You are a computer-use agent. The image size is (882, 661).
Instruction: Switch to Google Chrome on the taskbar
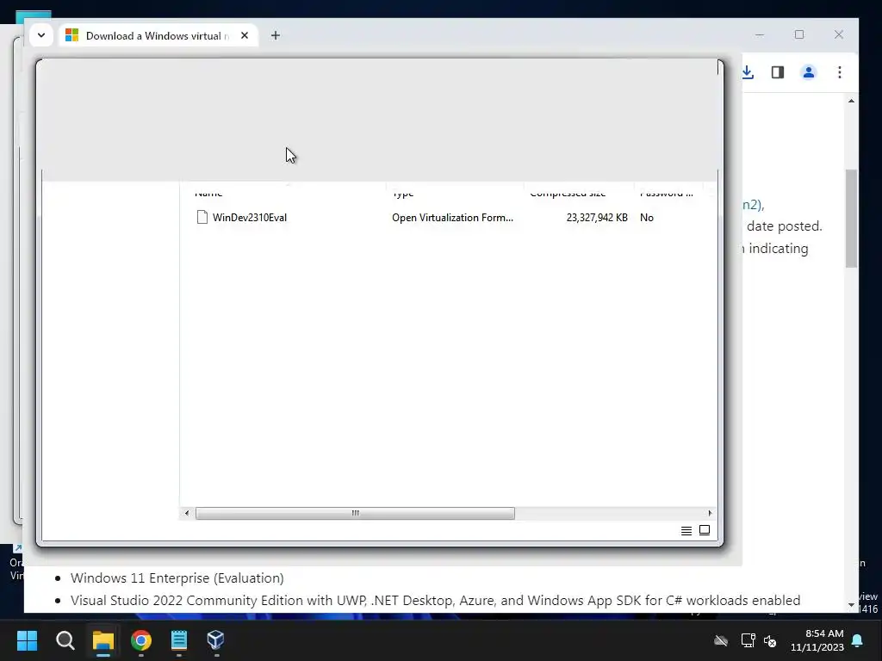(x=141, y=639)
